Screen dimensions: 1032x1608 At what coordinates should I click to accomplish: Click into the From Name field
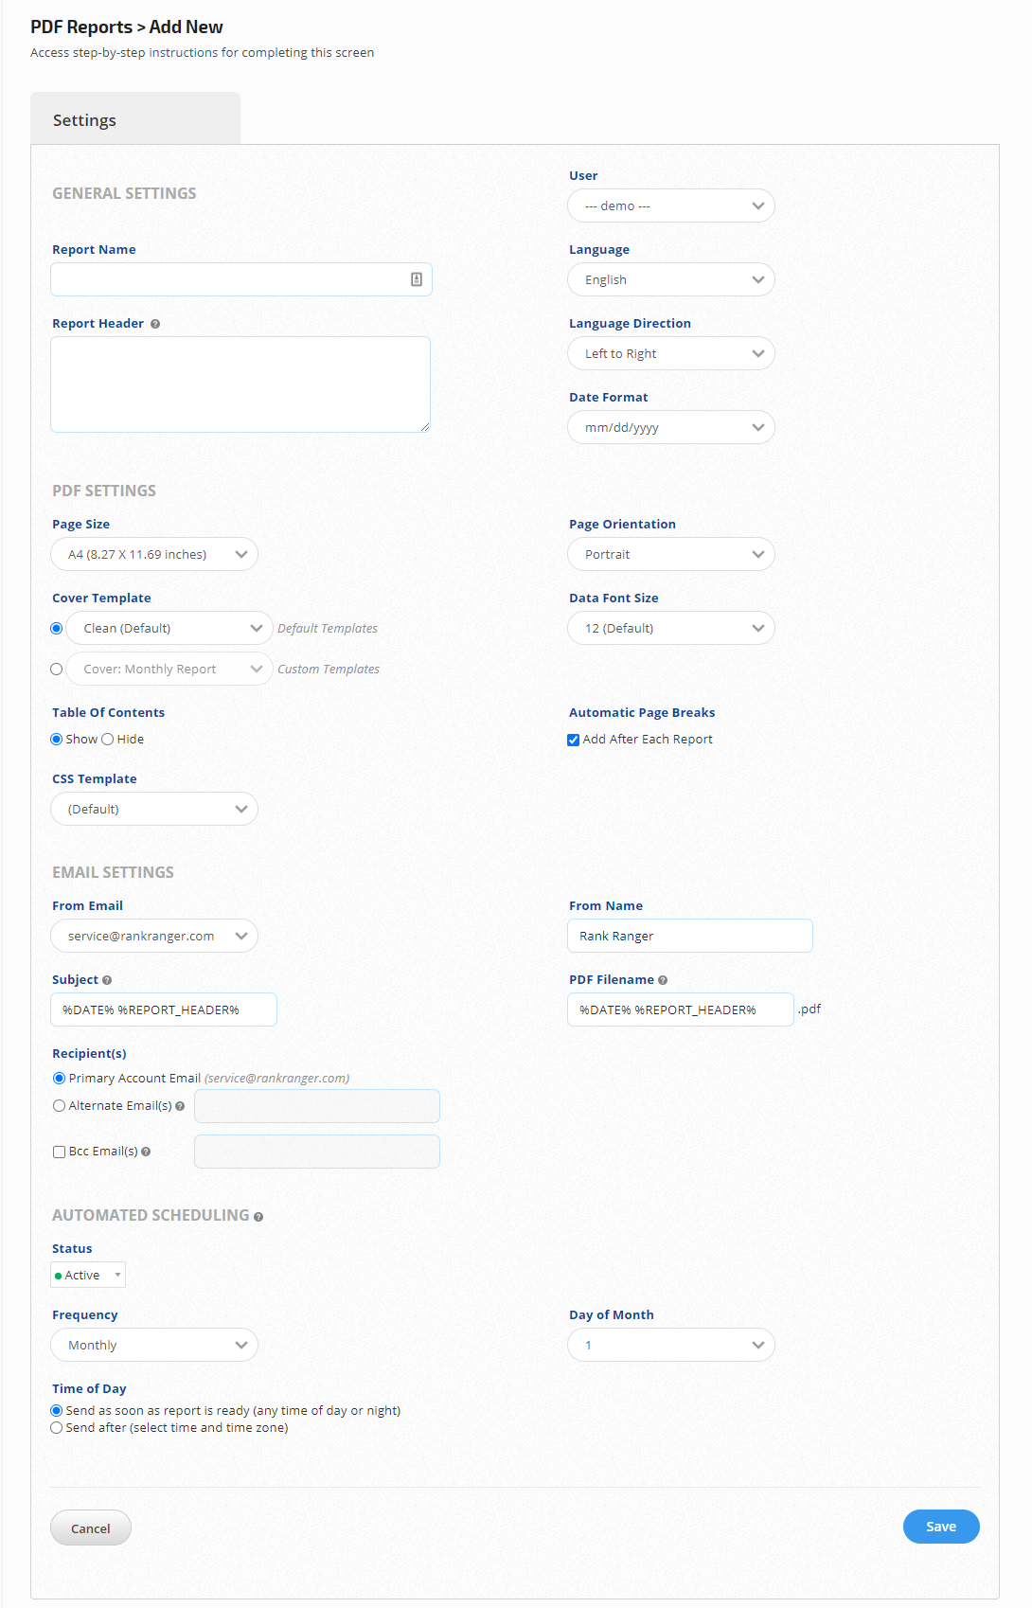point(689,937)
